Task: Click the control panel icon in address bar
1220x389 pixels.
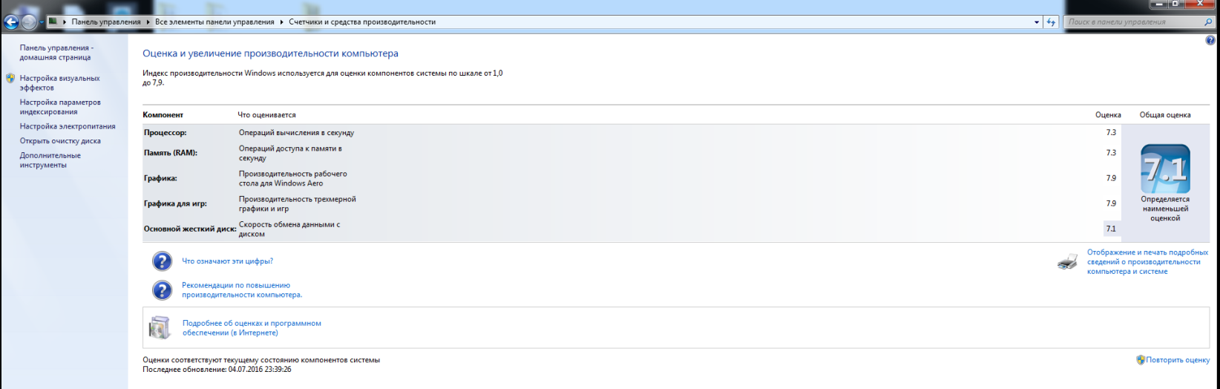Action: [x=53, y=22]
